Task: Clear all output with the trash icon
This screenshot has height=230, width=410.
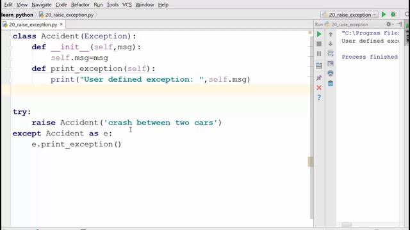Action: point(331,84)
